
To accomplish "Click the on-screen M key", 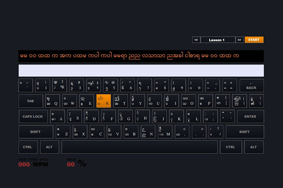I will pos(165,132).
